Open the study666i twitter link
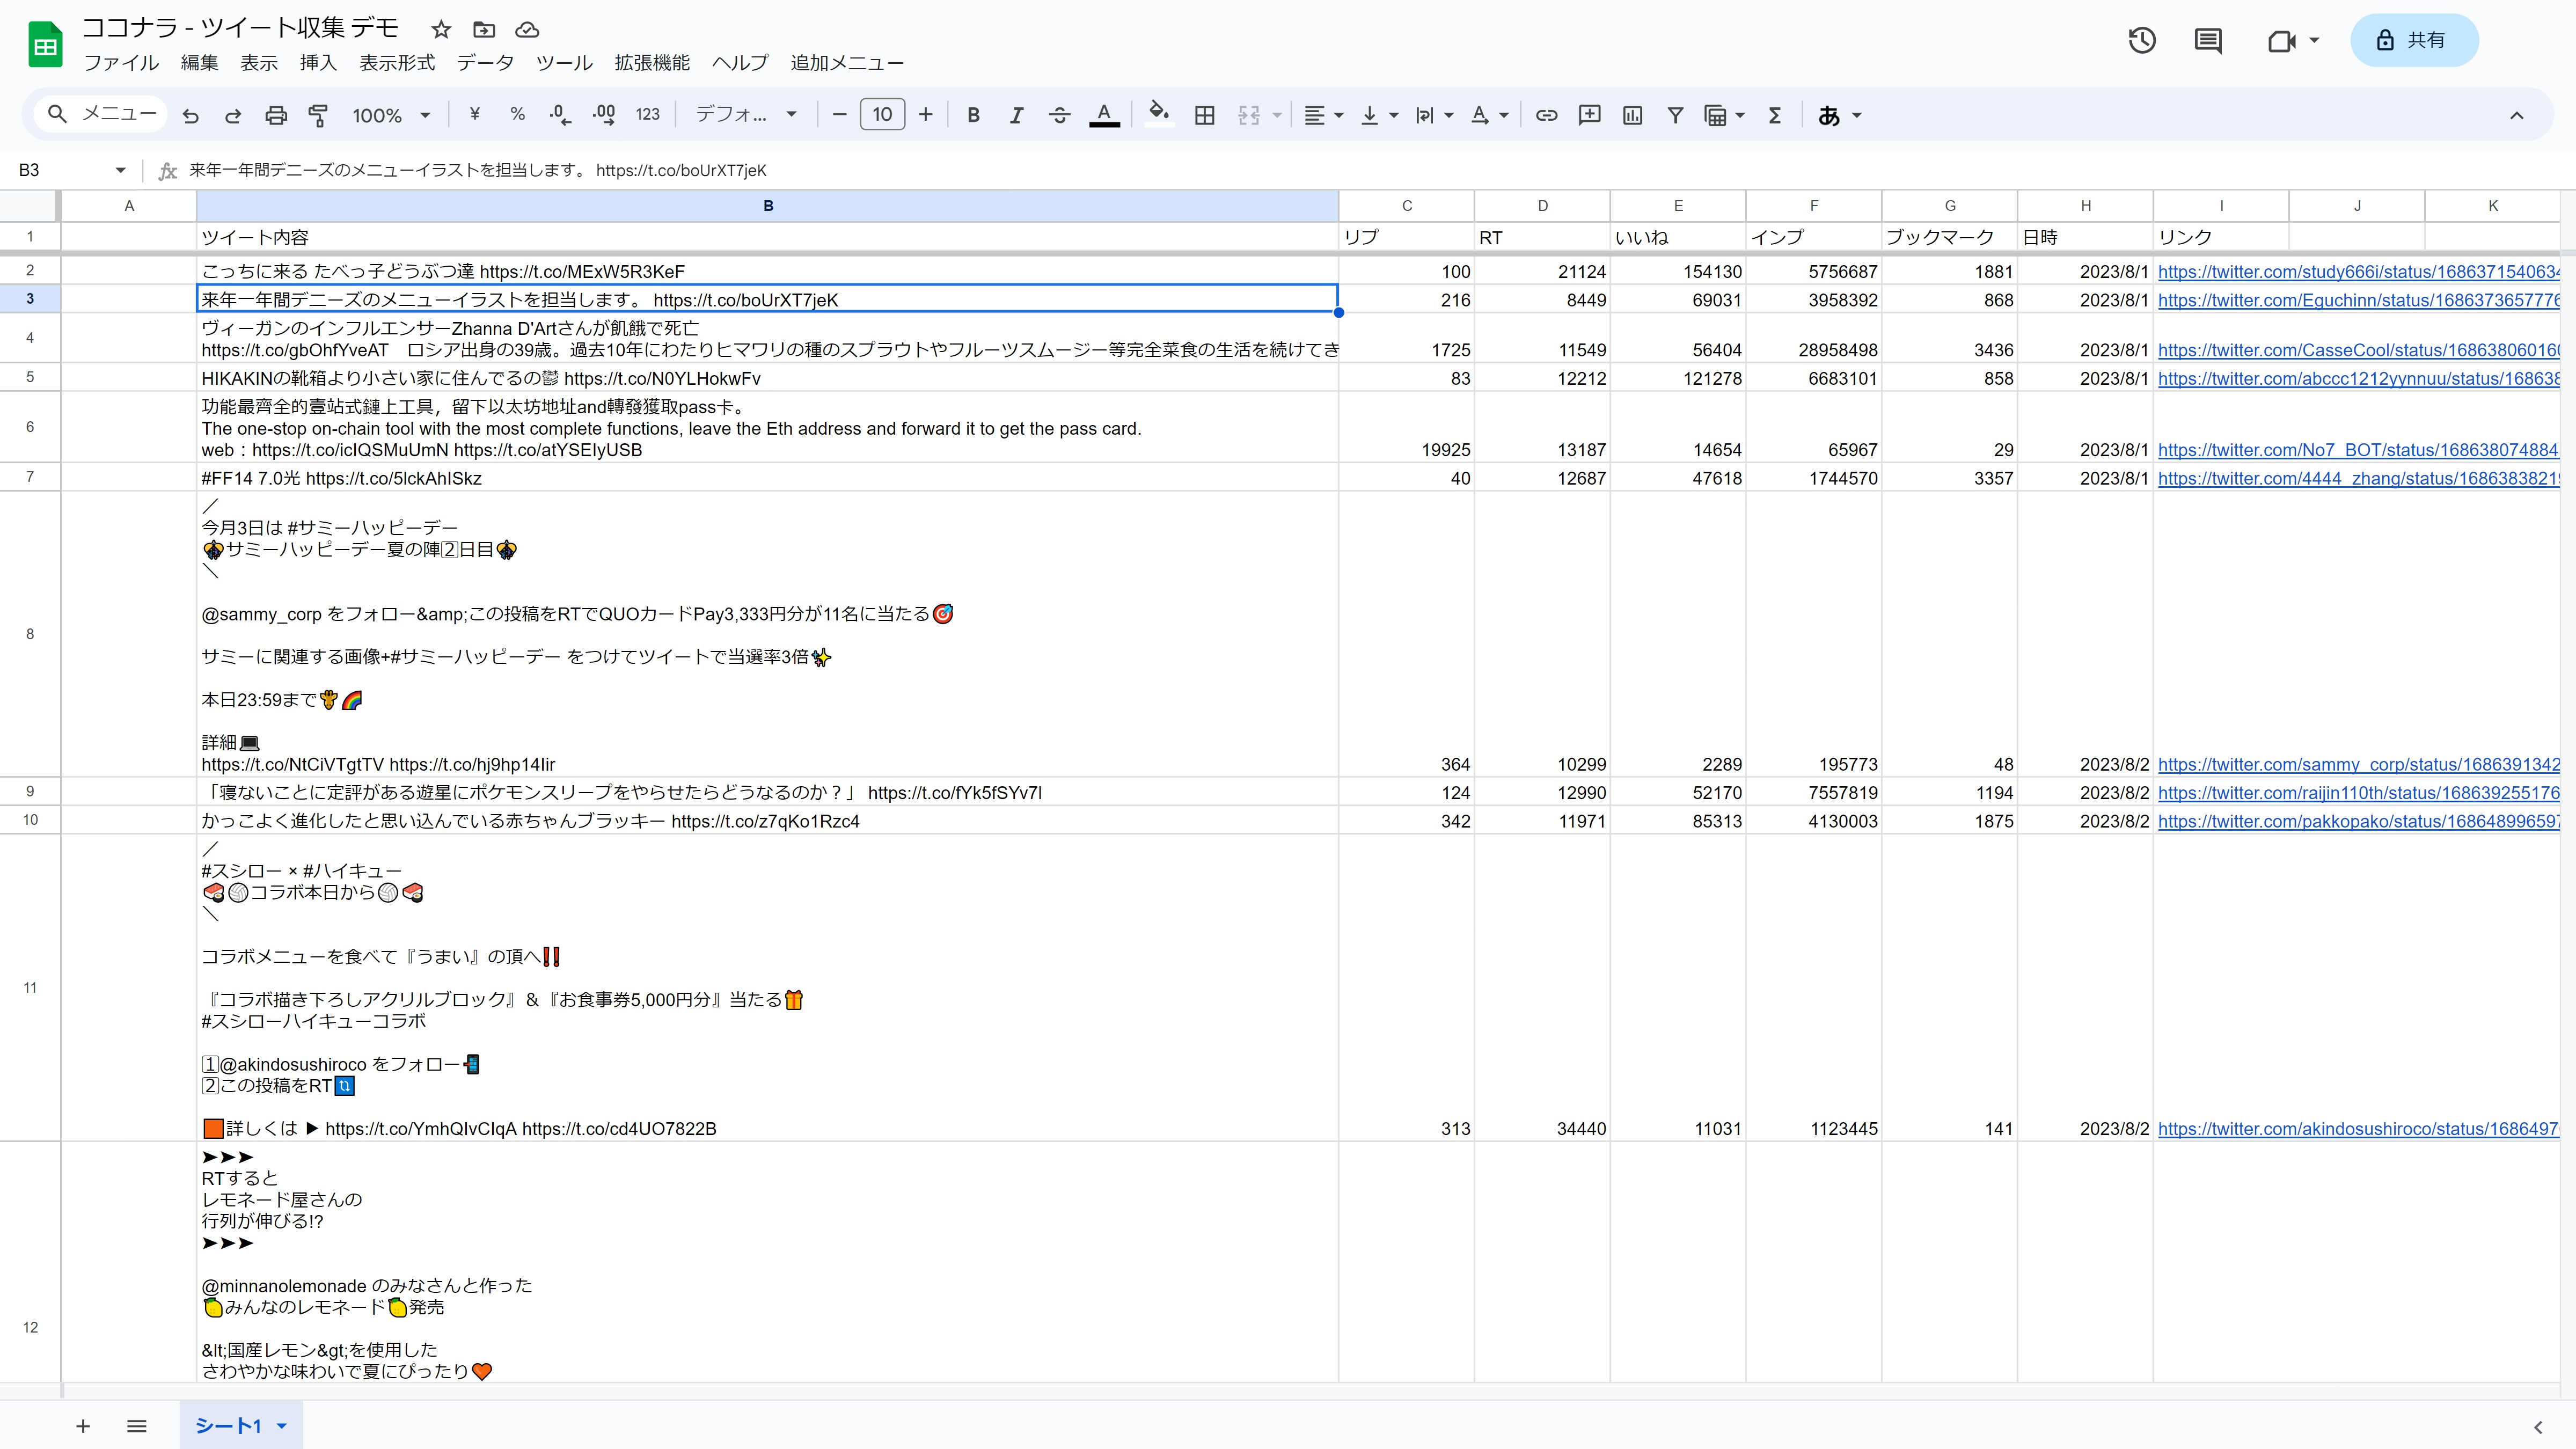This screenshot has width=2576, height=1449. tap(2358, 271)
